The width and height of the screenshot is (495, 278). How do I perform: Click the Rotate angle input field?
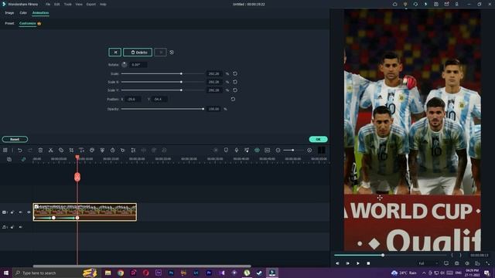pos(138,65)
